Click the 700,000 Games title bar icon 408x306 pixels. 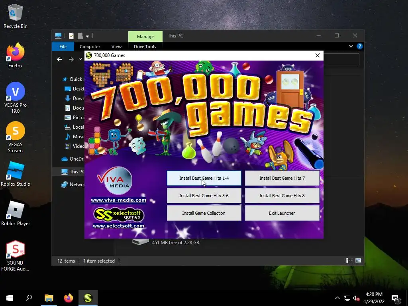click(89, 55)
